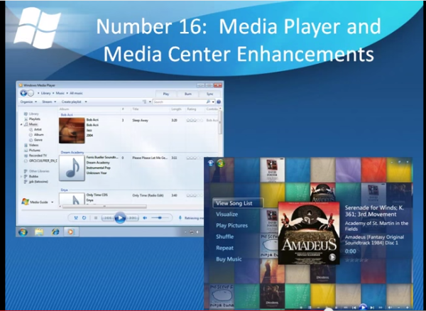Rate Sleep Away using its stars
This screenshot has height=311, width=426.
[x=195, y=120]
